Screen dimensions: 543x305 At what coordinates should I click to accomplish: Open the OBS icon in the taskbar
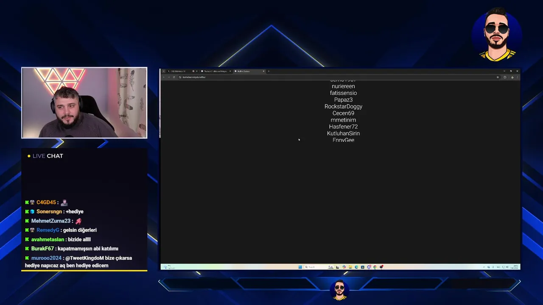click(381, 267)
